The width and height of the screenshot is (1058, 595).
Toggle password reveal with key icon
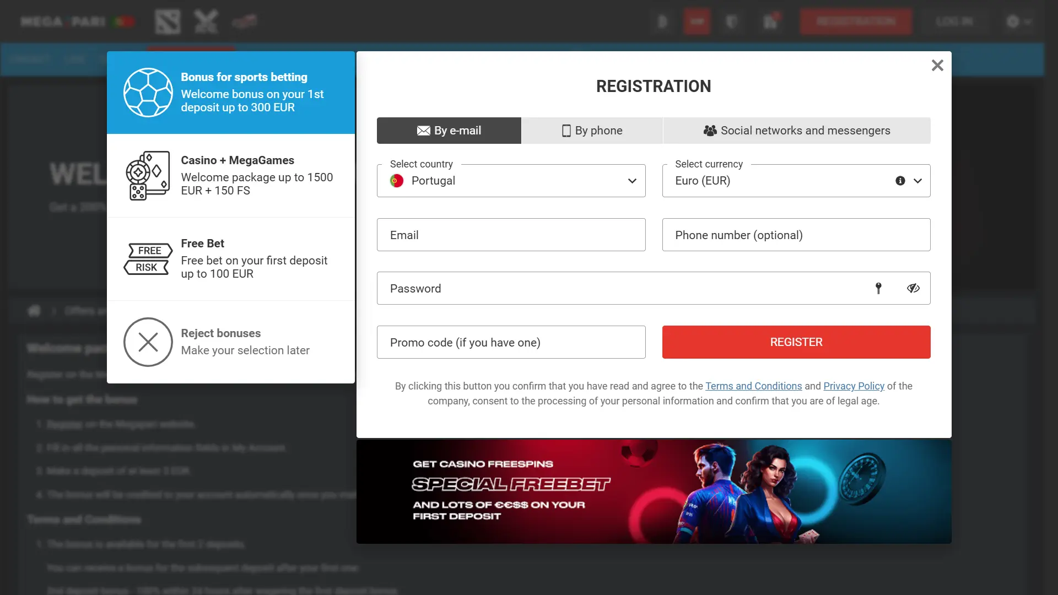click(878, 289)
